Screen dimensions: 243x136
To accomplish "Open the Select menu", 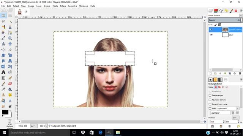I will point(16,6).
